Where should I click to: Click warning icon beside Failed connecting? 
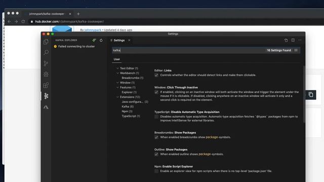pyautogui.click(x=55, y=47)
